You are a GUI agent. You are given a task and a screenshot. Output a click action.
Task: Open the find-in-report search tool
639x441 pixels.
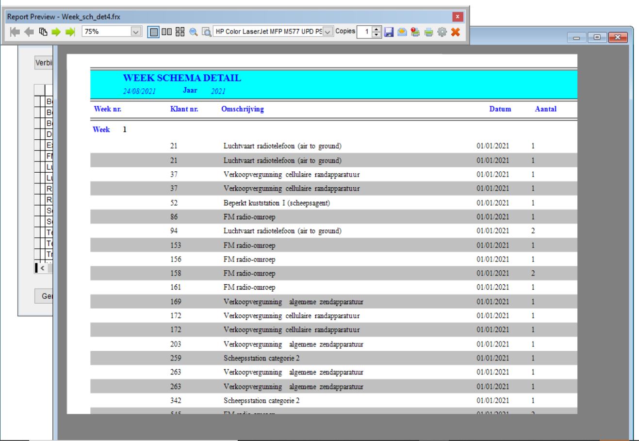(206, 32)
